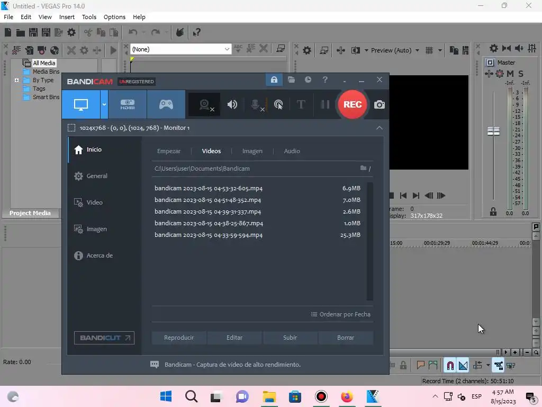Select Smart Bins in VEGAS tree
This screenshot has height=407, width=542.
pos(46,98)
